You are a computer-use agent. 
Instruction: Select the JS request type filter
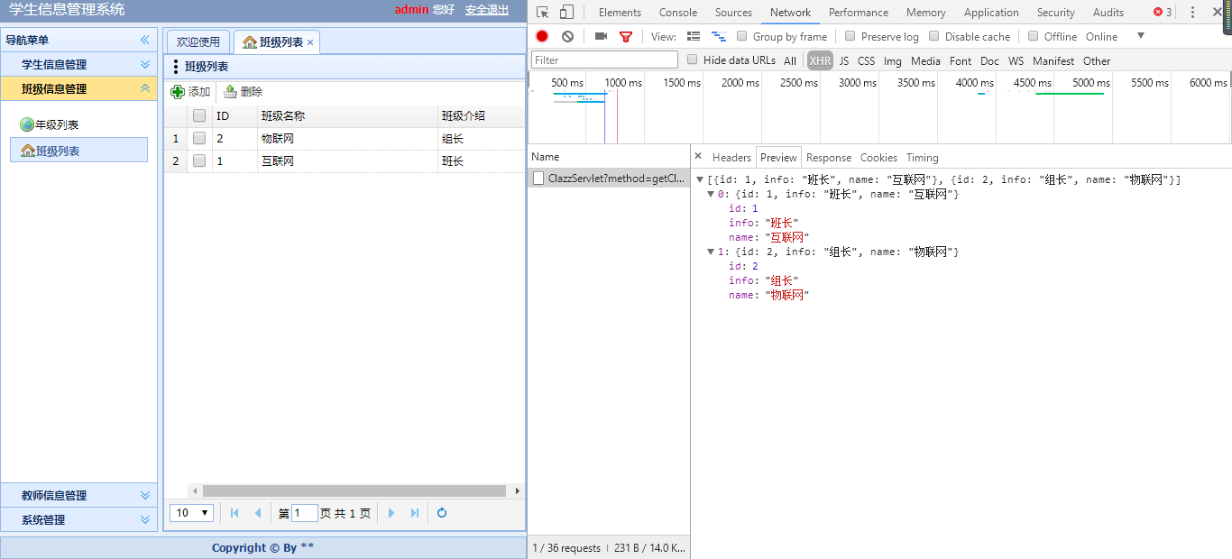coord(844,60)
